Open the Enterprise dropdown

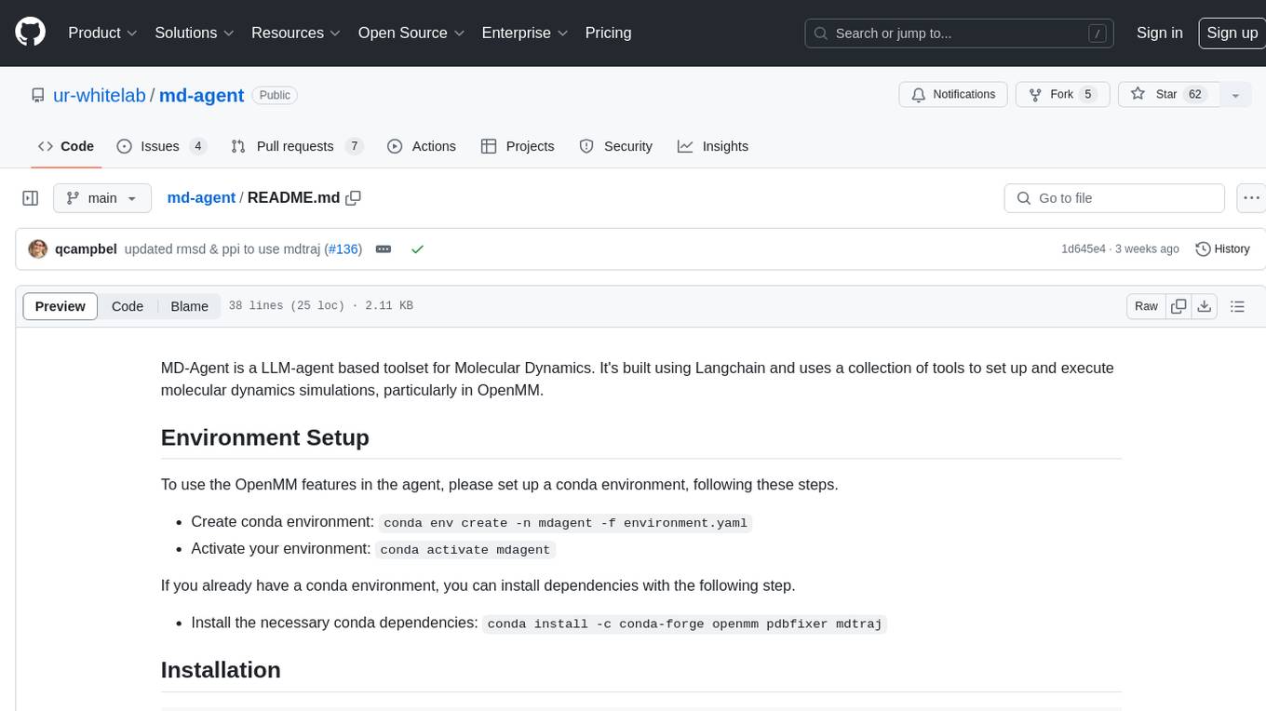click(524, 33)
